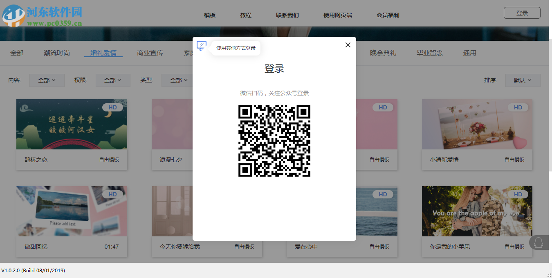The width and height of the screenshot is (552, 278).
Task: Open the 内容 filter dropdown
Action: [x=46, y=80]
